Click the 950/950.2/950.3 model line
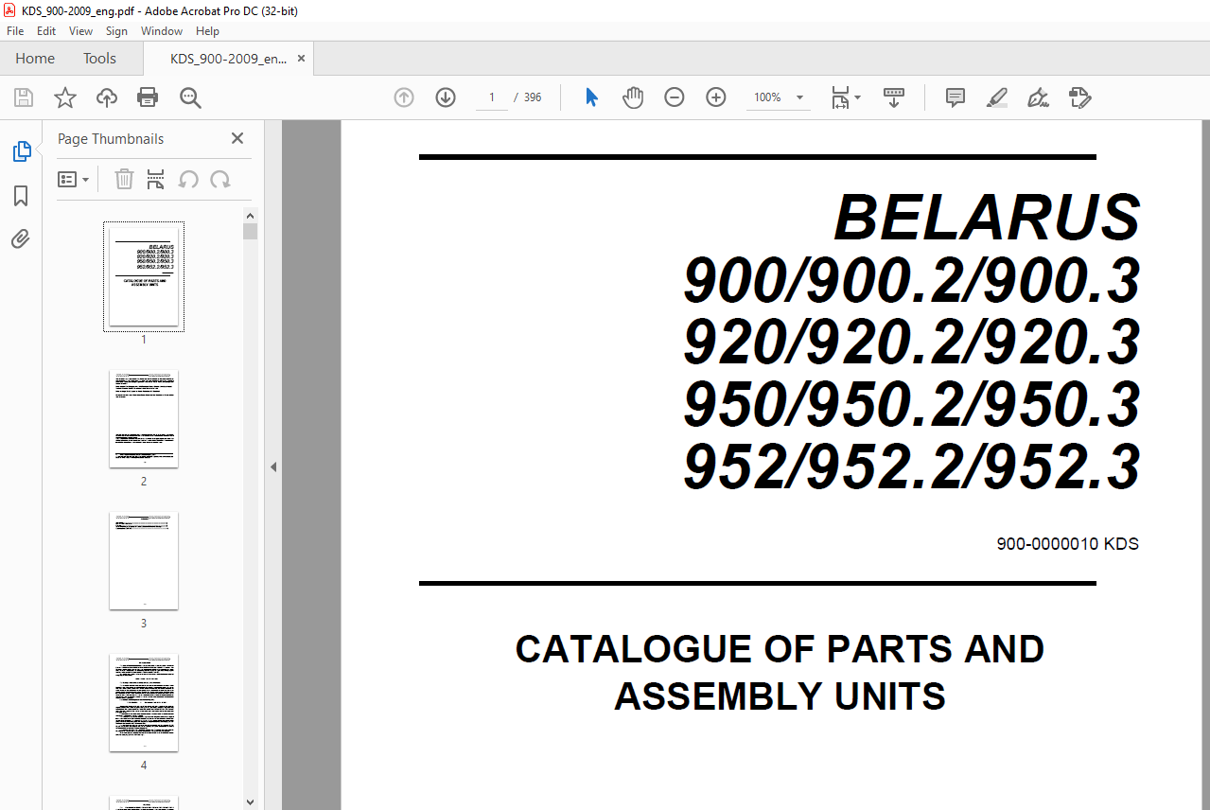Viewport: 1210px width, 810px height. pyautogui.click(x=912, y=405)
